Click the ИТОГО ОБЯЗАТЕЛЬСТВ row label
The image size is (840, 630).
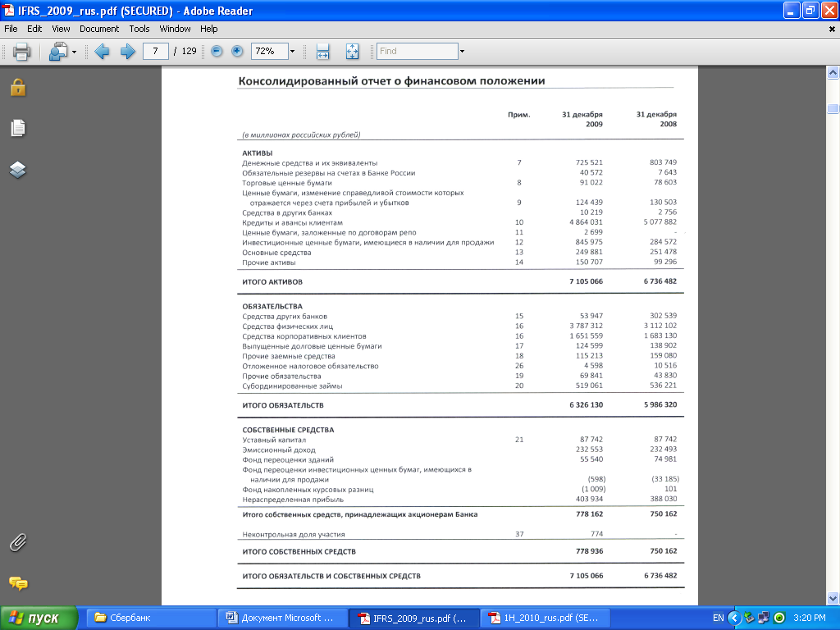tap(283, 405)
